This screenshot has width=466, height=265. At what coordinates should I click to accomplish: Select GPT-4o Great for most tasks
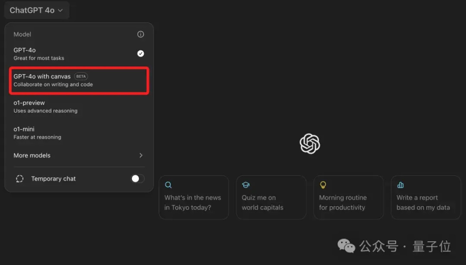click(x=39, y=54)
